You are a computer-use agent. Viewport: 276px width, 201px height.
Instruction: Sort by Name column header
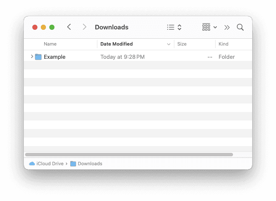(x=50, y=44)
